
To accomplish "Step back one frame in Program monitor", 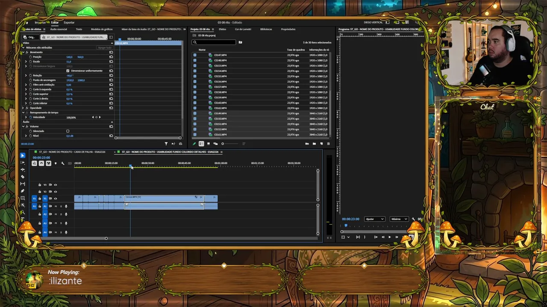I will pyautogui.click(x=382, y=237).
